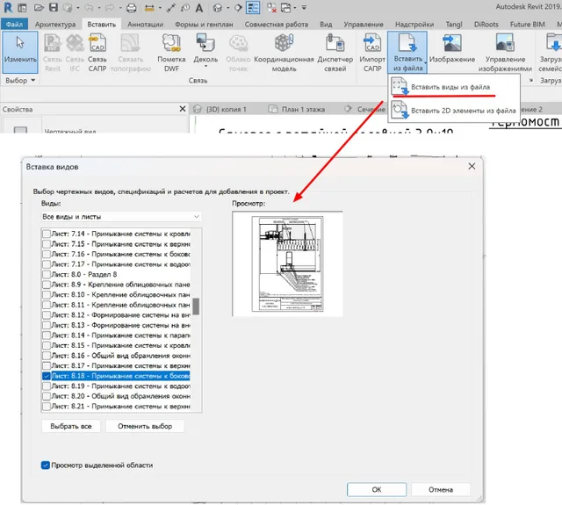Switch to the Архитектура ribbon tab
The height and width of the screenshot is (505, 562).
tap(55, 25)
